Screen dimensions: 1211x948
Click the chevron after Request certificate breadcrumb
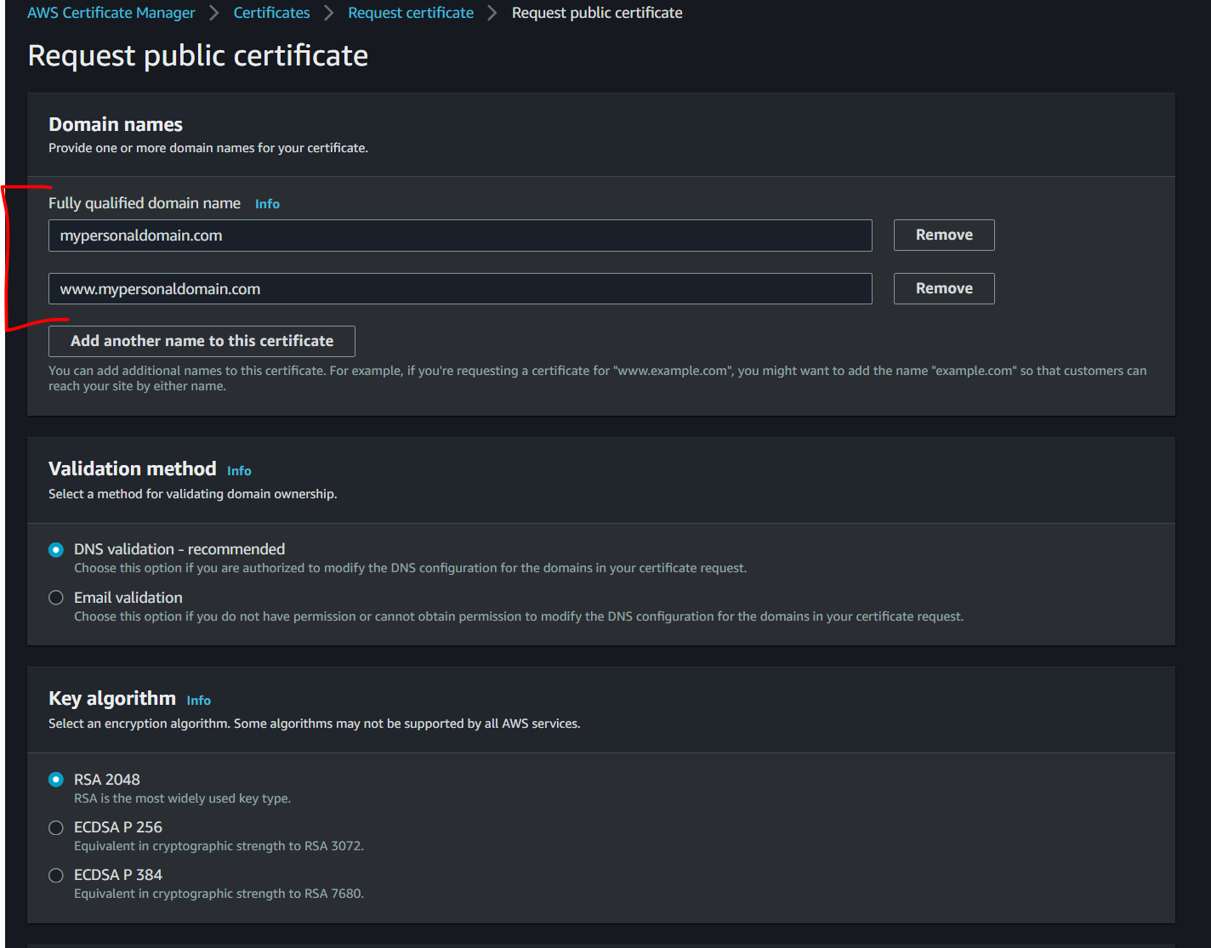(x=491, y=12)
